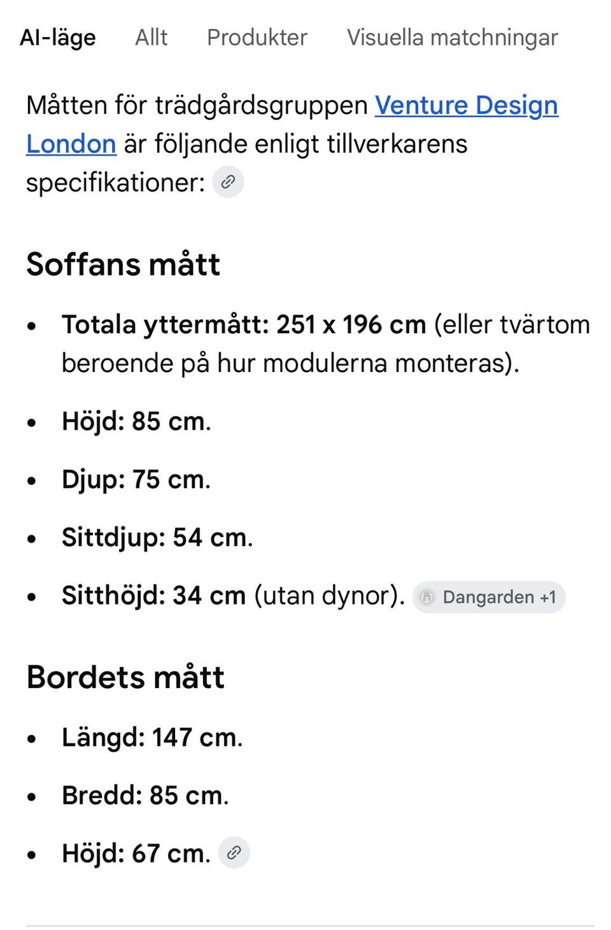Click the sofa Höjd: 85 cm item

tap(136, 421)
